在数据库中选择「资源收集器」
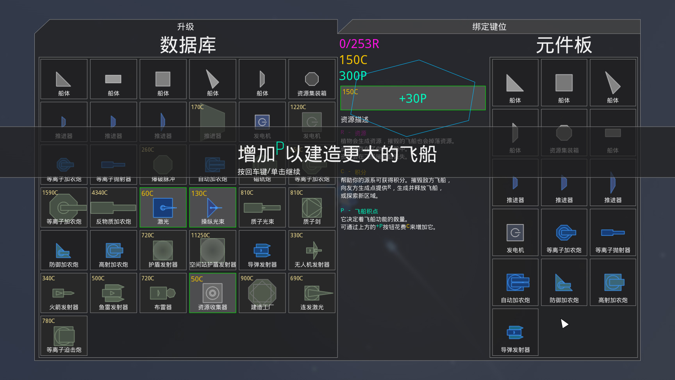Screen dimensions: 675x380 click(x=212, y=292)
